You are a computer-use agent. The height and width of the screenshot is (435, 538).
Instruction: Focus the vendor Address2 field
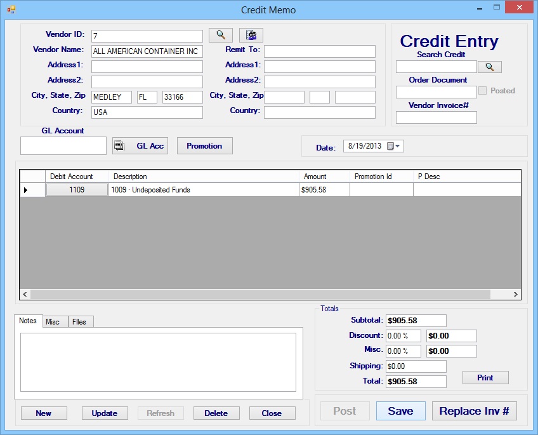(x=147, y=82)
